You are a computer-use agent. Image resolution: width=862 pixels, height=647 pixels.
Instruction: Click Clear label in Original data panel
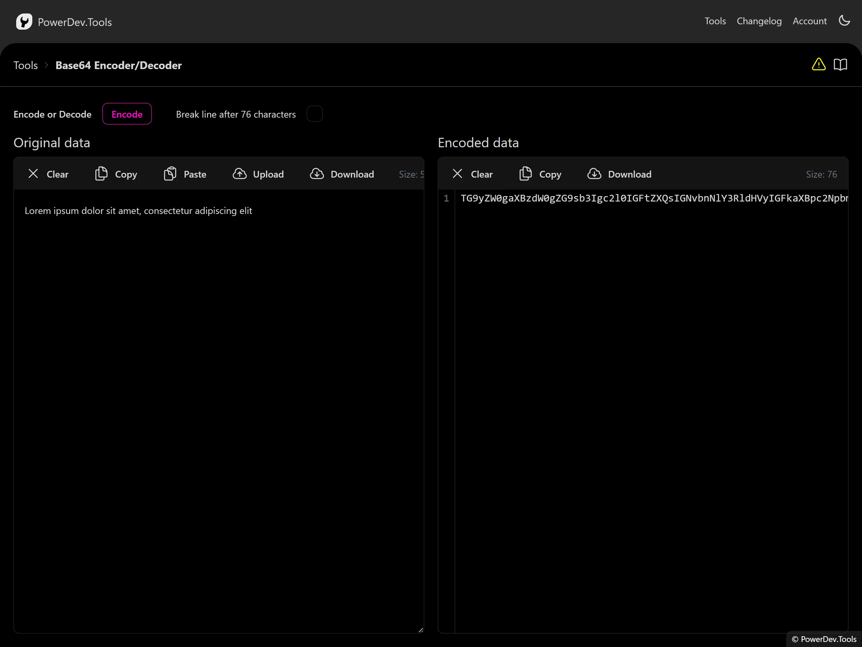pos(57,174)
